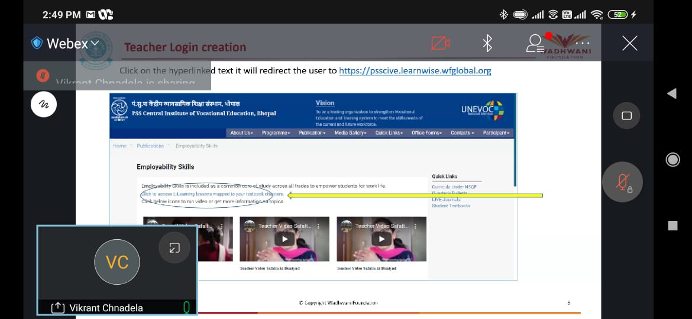Click the UNEVOC network logo

[483, 110]
